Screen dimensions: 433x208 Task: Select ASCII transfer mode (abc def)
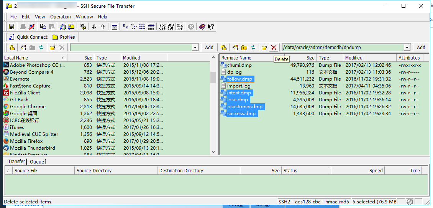162,27
